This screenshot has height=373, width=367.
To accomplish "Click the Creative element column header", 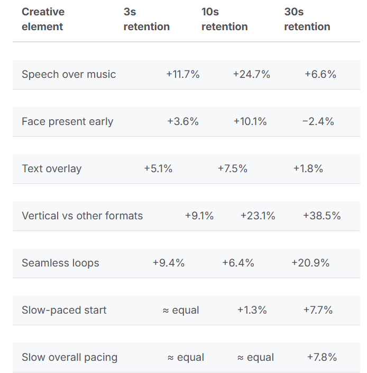I will [43, 19].
